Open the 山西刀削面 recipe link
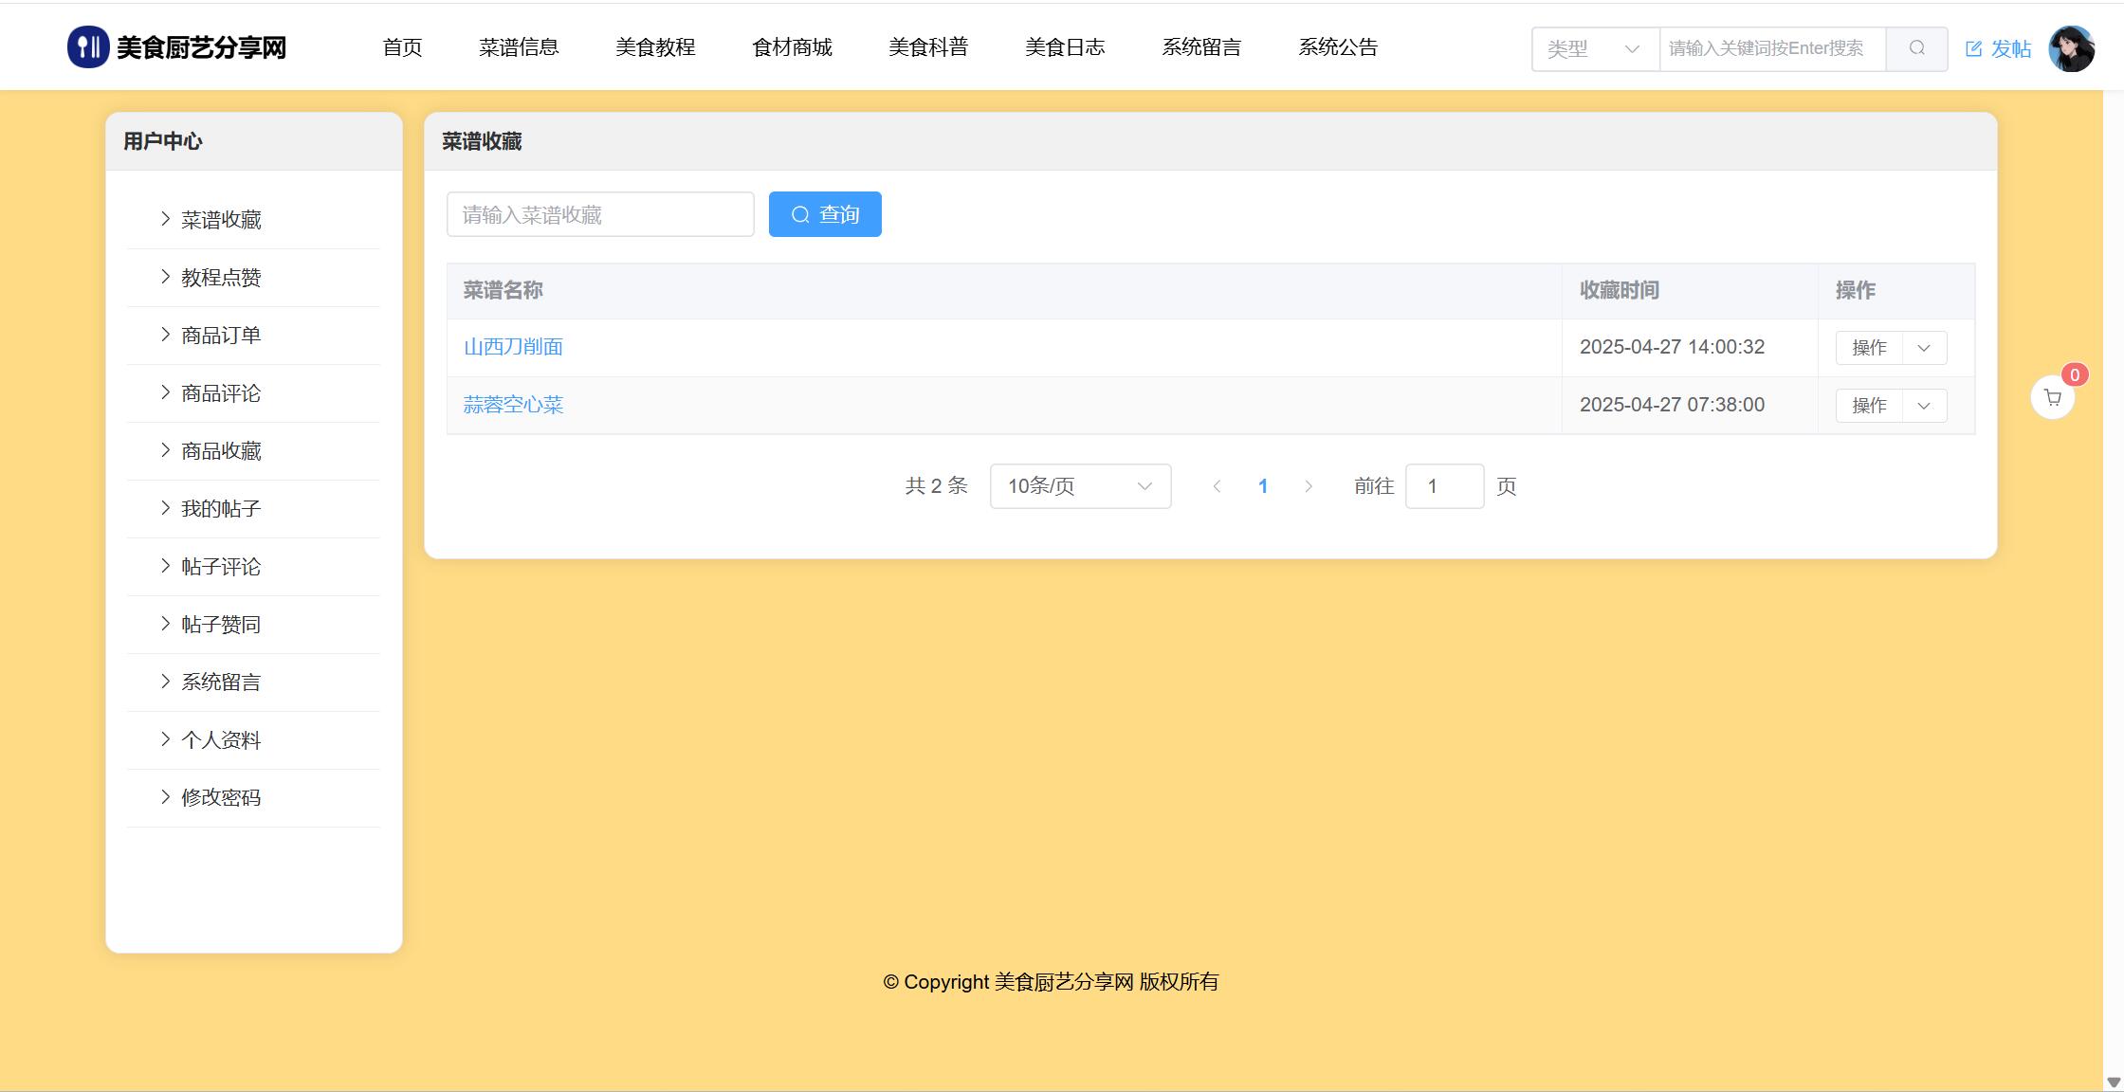This screenshot has height=1092, width=2124. [513, 347]
